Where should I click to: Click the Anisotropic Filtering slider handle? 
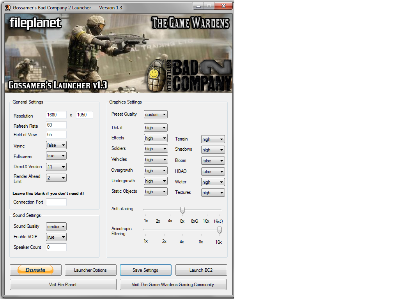(x=219, y=230)
